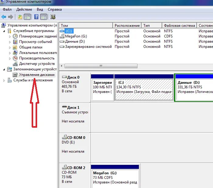Click the Up one level folder icon
The width and height of the screenshot is (213, 188).
[x=20, y=17]
